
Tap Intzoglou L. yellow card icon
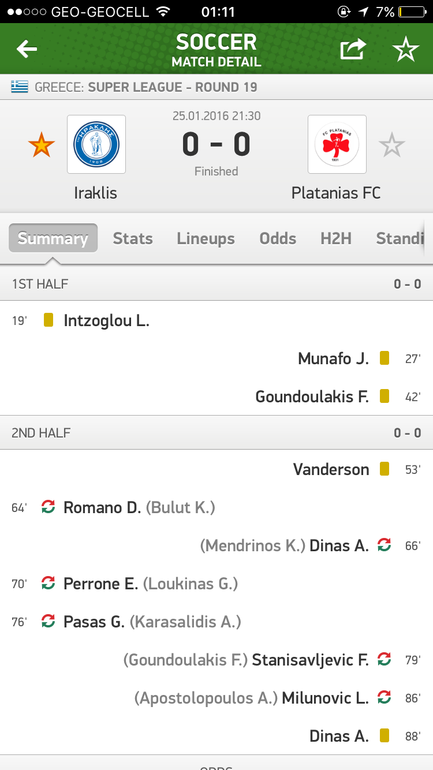(x=48, y=320)
